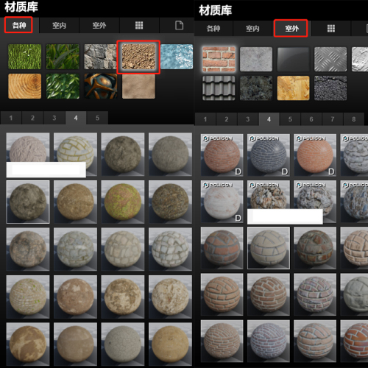The image size is (368, 368).
Task: Open the roof tiles category icon
Action: pyautogui.click(x=219, y=88)
